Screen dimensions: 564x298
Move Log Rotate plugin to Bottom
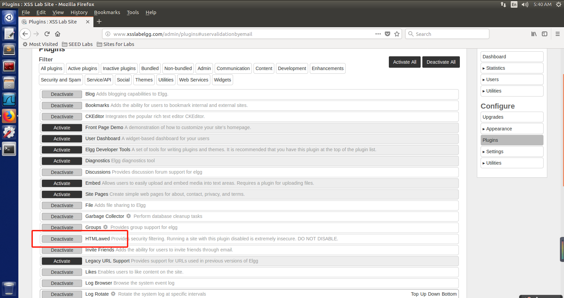(449, 294)
